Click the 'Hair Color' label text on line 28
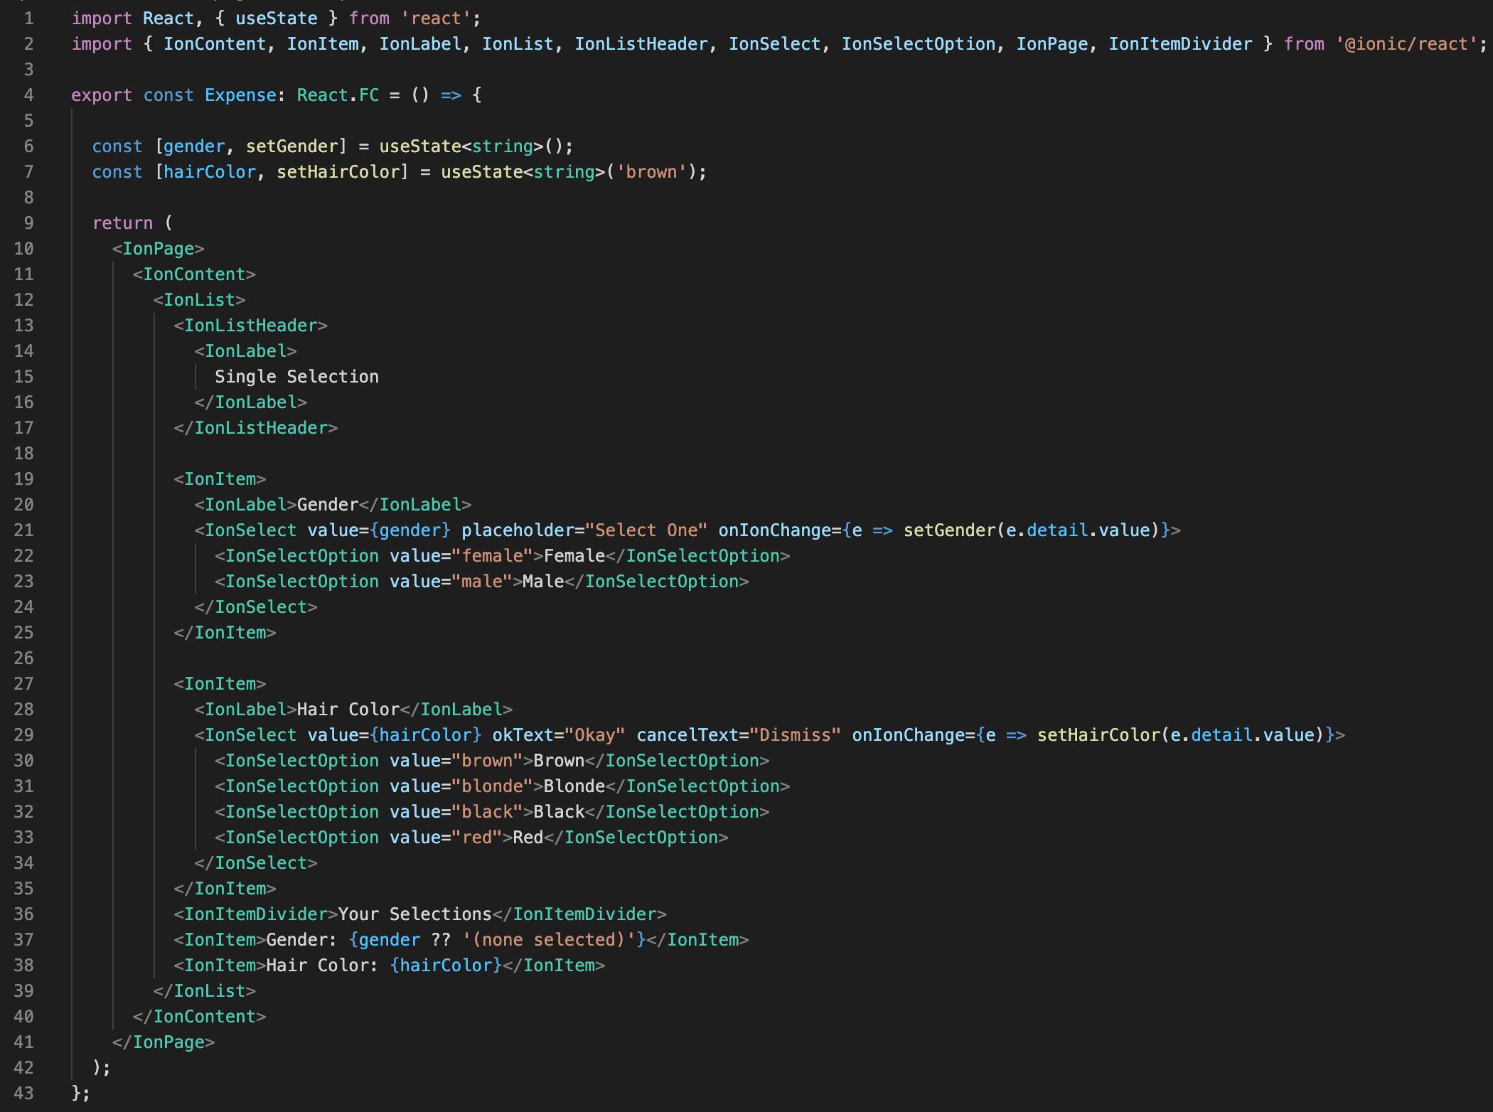The image size is (1493, 1112). click(x=348, y=710)
